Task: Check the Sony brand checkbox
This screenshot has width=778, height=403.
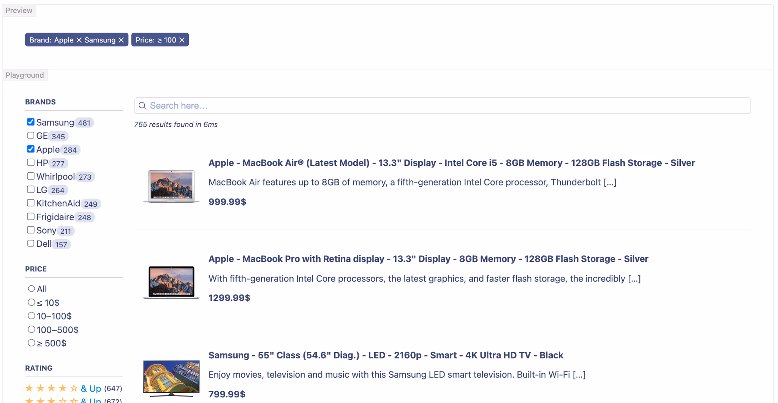Action: pos(31,230)
